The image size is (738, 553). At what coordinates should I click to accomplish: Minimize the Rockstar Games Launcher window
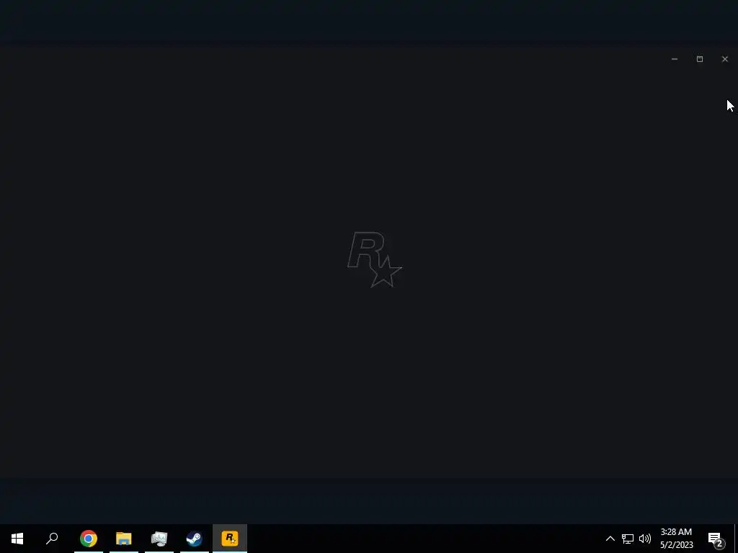pyautogui.click(x=675, y=59)
